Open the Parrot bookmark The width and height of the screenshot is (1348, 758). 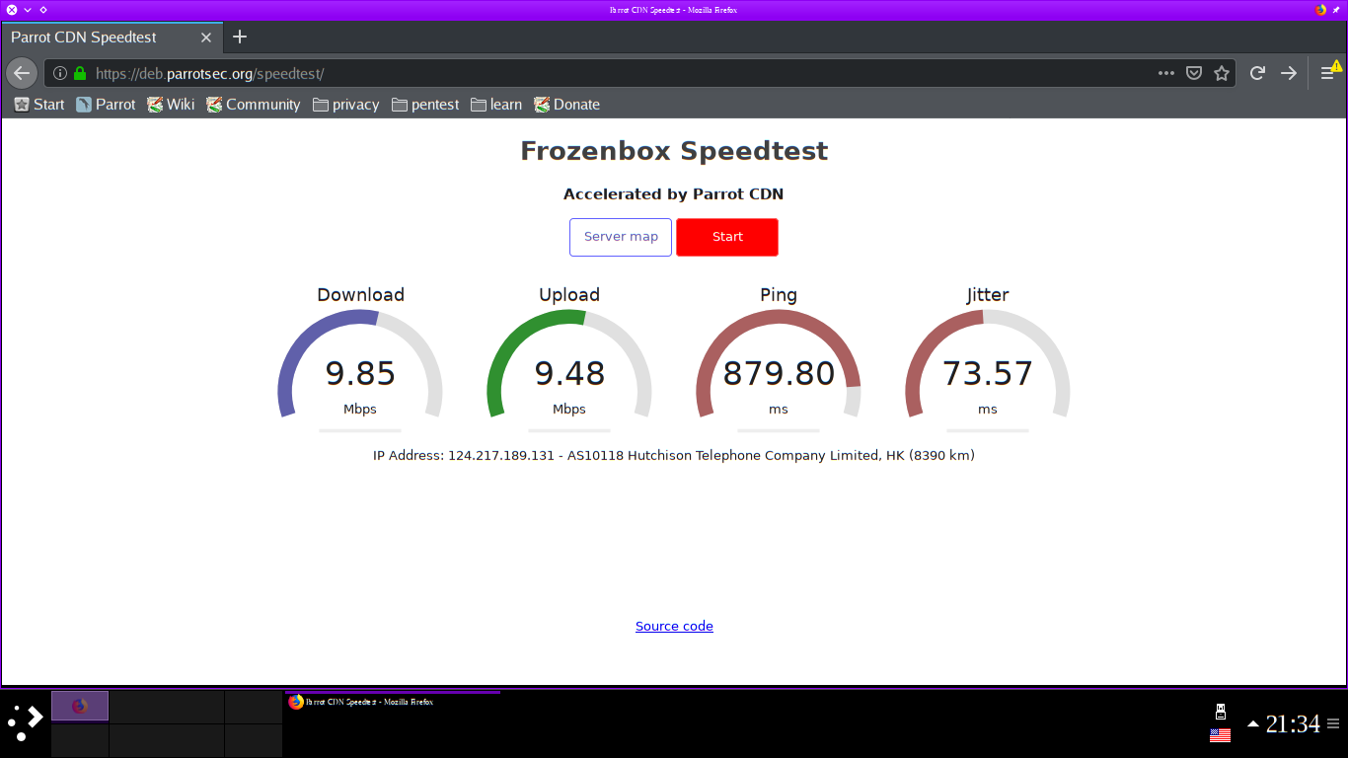click(106, 105)
